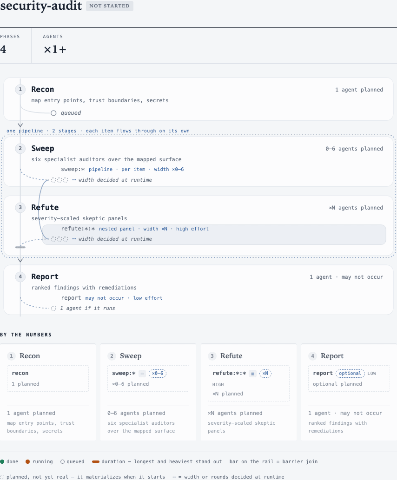397x480 pixels.
Task: Click the HIGH label in Refute card
Action: click(x=218, y=384)
